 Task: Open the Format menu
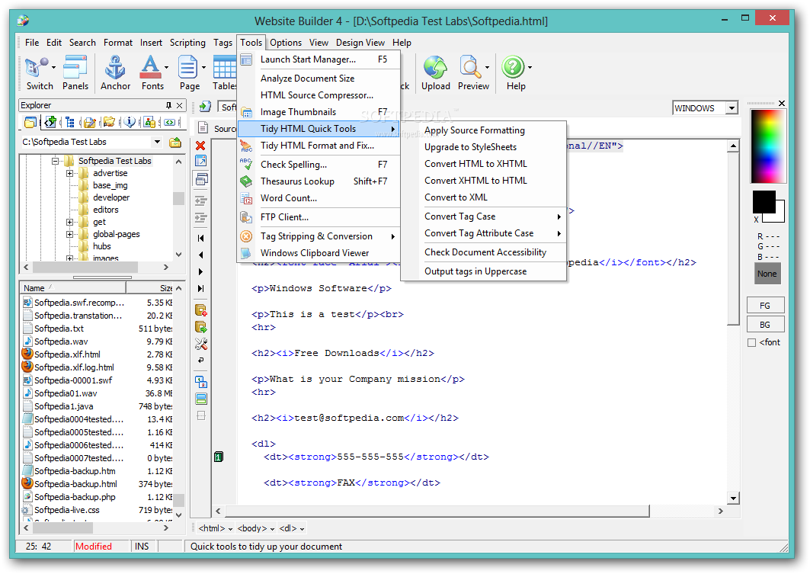(x=118, y=43)
